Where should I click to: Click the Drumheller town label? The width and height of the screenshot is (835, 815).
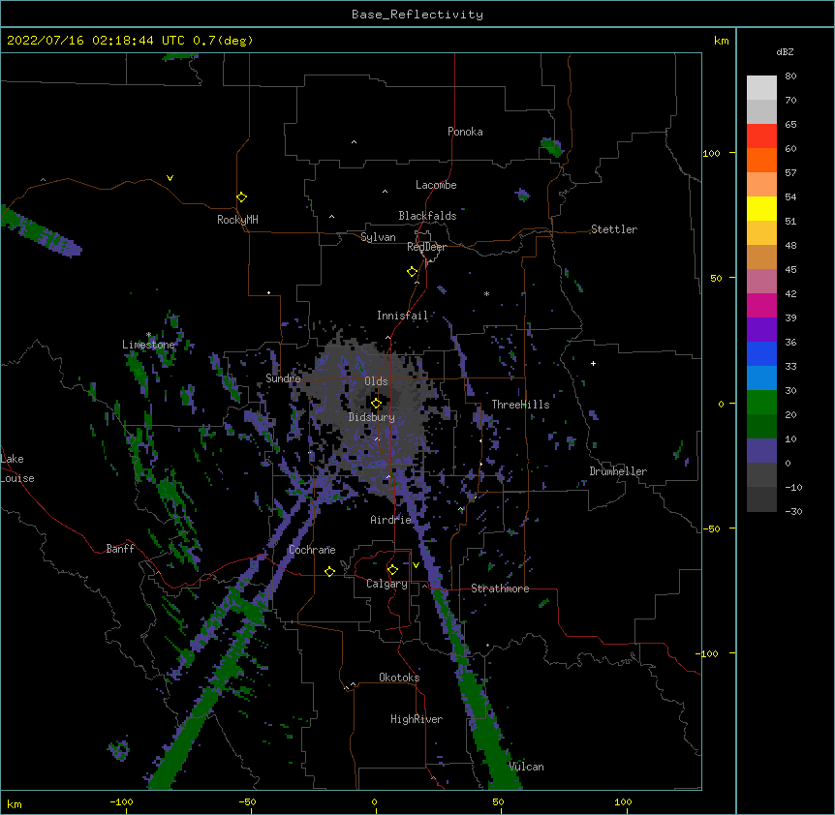click(x=618, y=471)
